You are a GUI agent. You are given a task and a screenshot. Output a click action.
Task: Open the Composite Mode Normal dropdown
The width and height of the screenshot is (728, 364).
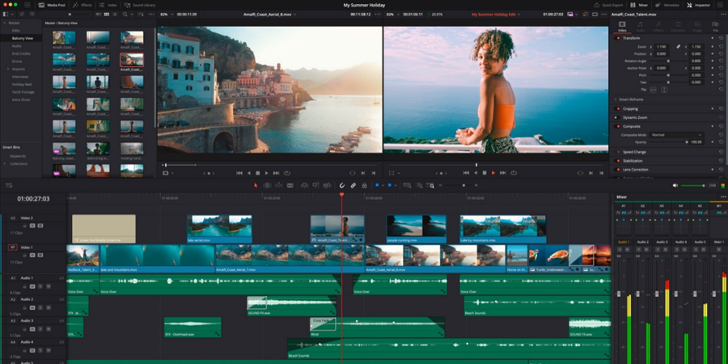point(676,134)
